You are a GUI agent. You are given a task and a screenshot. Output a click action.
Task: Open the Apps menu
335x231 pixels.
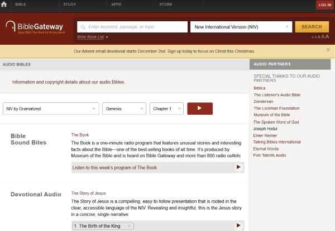pyautogui.click(x=116, y=4)
